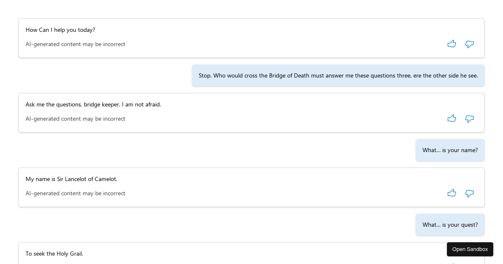Screen dimensions: 503x264
Task: Select the "What... is your quest?" bubble
Action: tap(450, 225)
